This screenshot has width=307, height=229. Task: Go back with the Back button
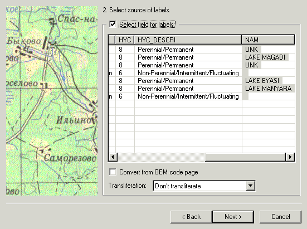tap(191, 217)
